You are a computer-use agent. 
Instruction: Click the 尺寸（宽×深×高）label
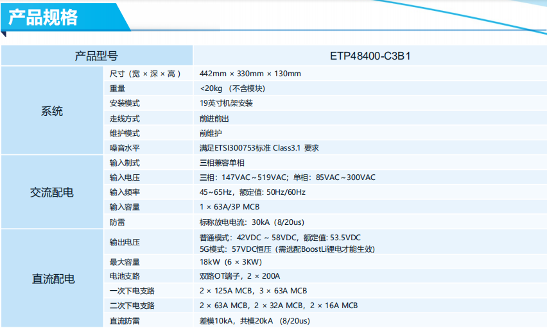tap(145, 74)
